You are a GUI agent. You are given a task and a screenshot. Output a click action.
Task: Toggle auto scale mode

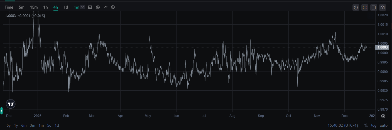tap(383, 126)
